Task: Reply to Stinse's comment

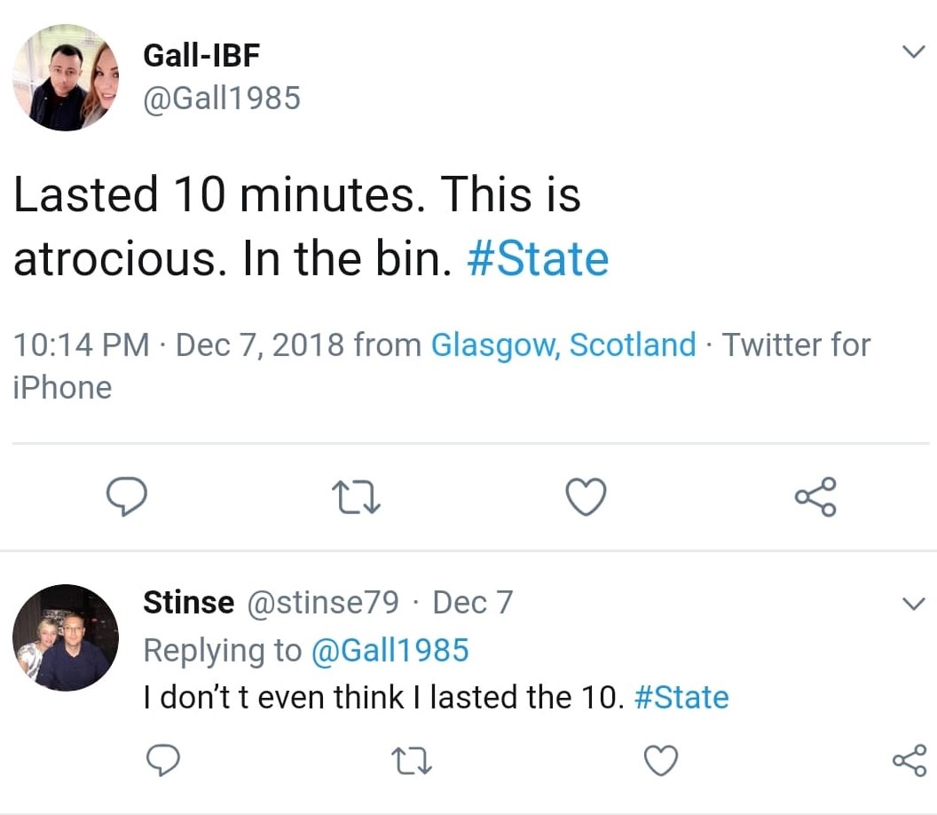Action: click(161, 761)
